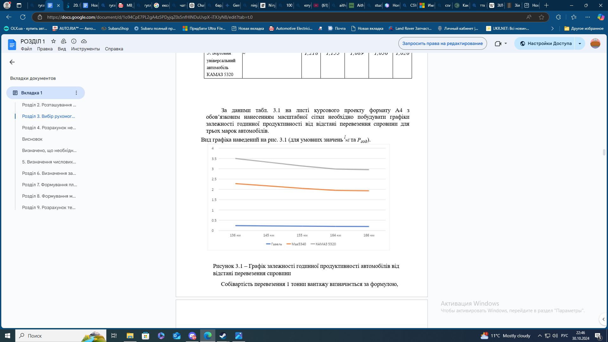Open browser extensions icon

[558, 17]
